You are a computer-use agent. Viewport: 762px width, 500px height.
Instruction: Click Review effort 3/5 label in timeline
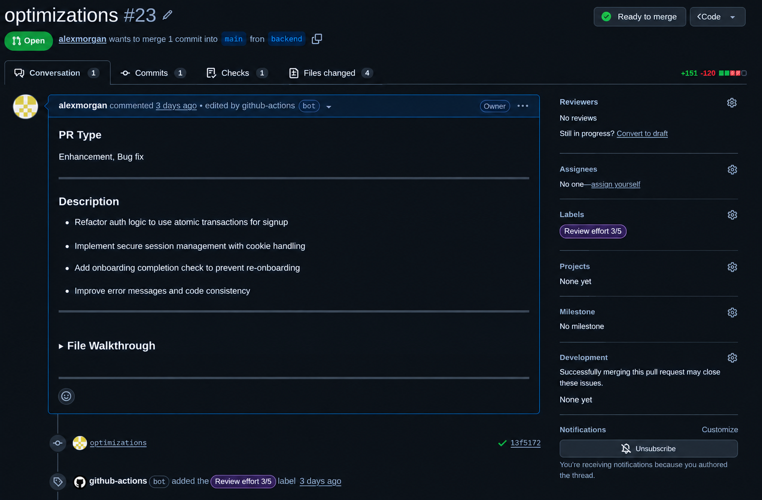243,481
